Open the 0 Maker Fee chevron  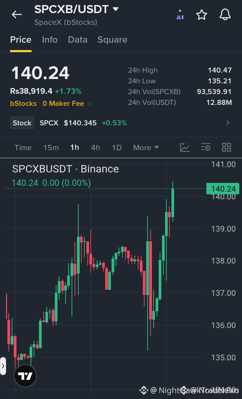[89, 104]
